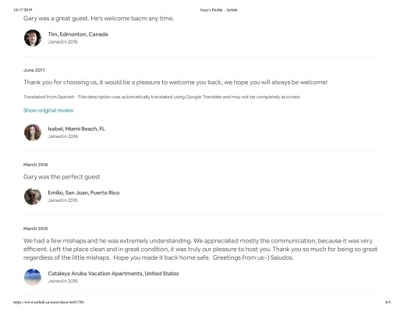Screen dimensions: 404x312
Task: Click the We had a few mishaps review text
Action: (x=200, y=250)
